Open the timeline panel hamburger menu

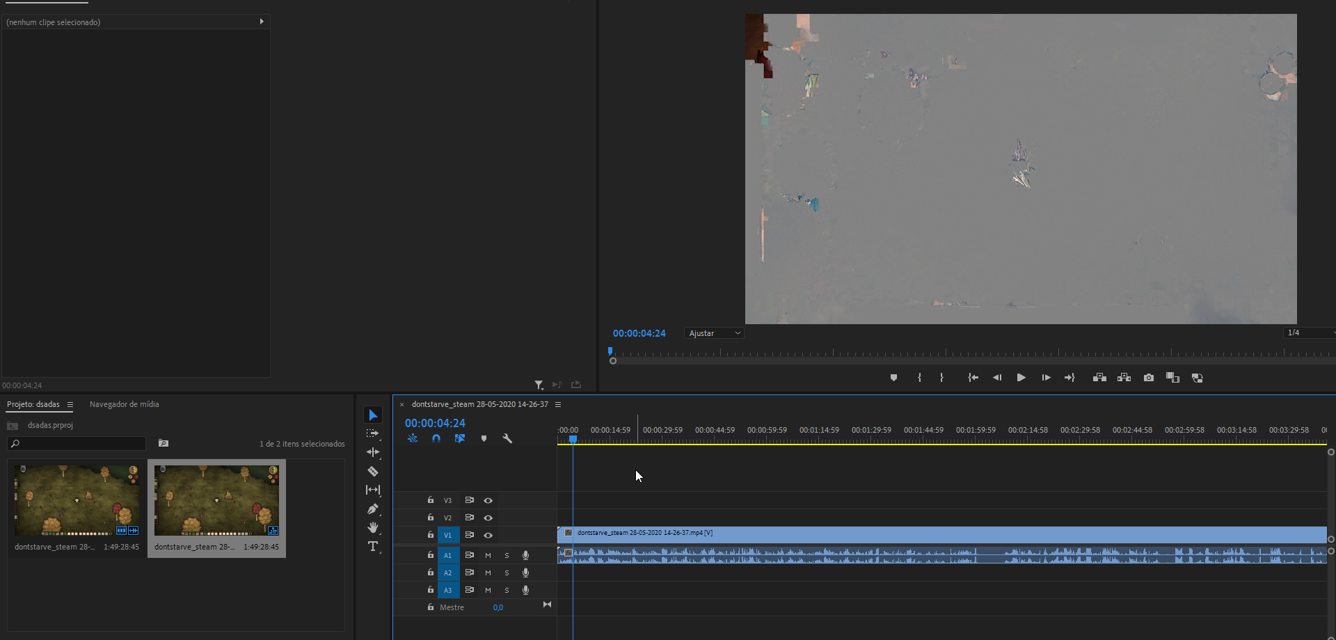point(559,404)
